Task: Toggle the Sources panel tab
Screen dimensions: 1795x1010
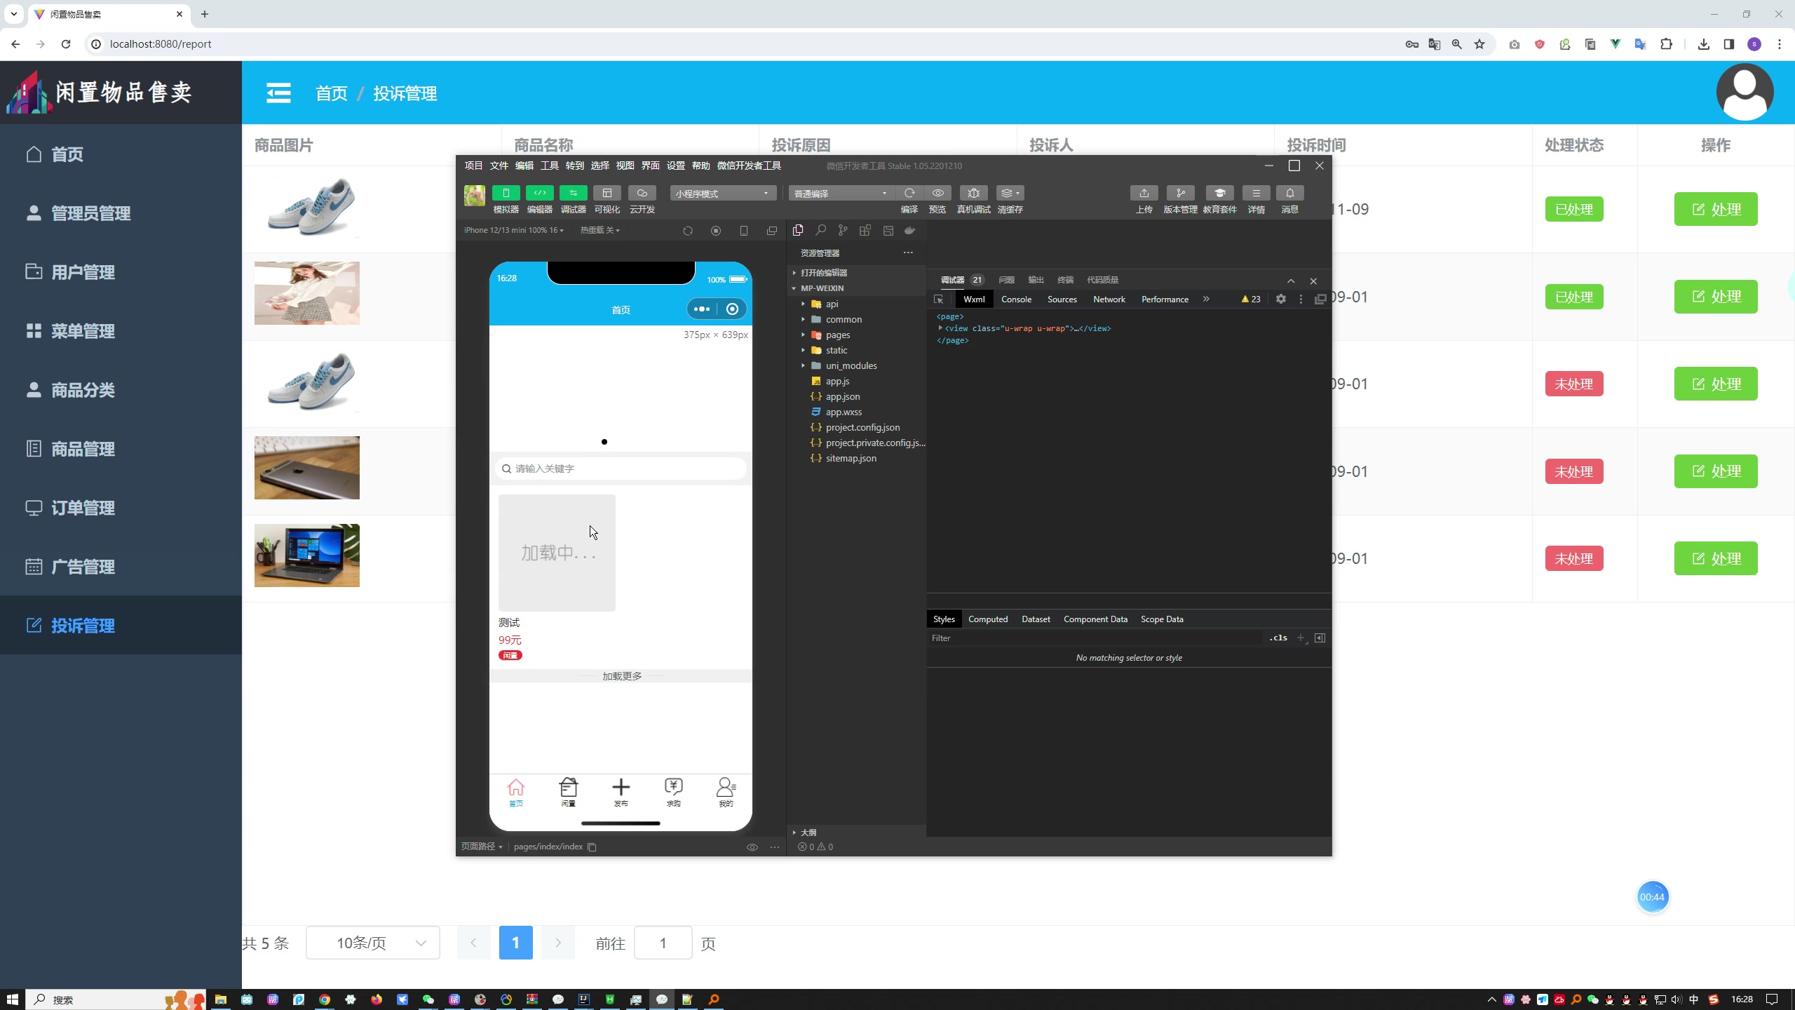Action: 1062,298
